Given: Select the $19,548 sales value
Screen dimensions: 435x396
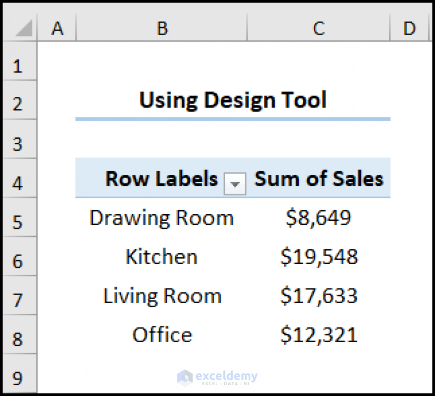Looking at the screenshot, I should coord(318,257).
